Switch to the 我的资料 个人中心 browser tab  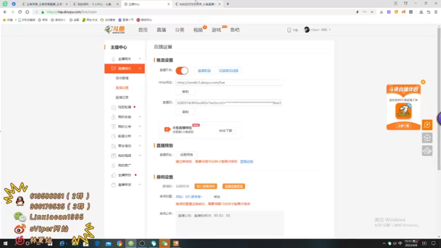[95, 4]
